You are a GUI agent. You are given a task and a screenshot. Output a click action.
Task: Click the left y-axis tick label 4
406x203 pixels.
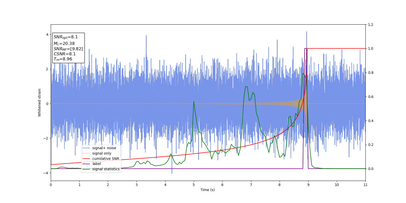47,35
